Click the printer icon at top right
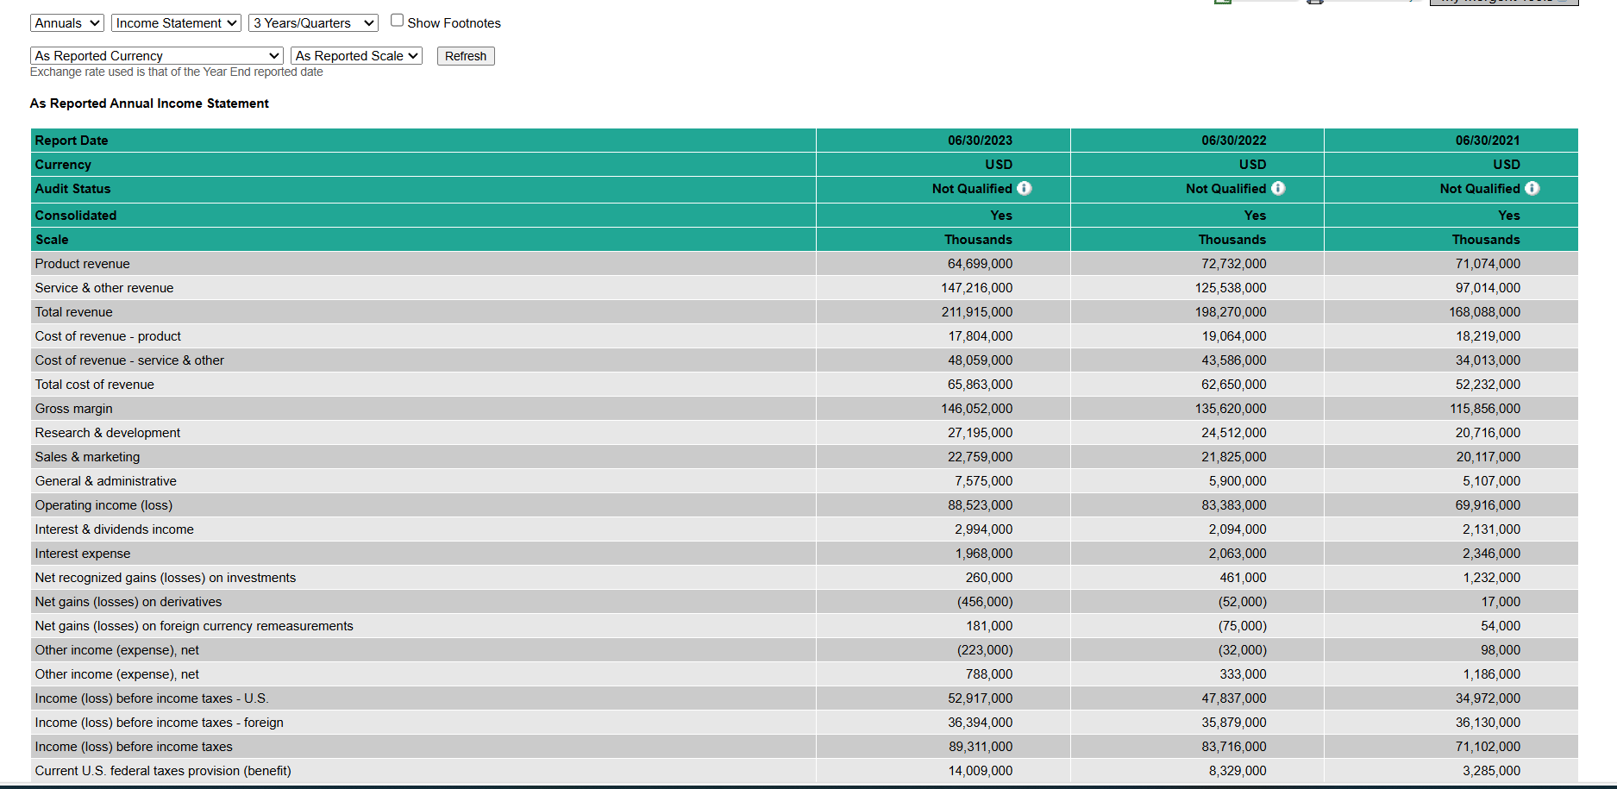 [1313, 2]
